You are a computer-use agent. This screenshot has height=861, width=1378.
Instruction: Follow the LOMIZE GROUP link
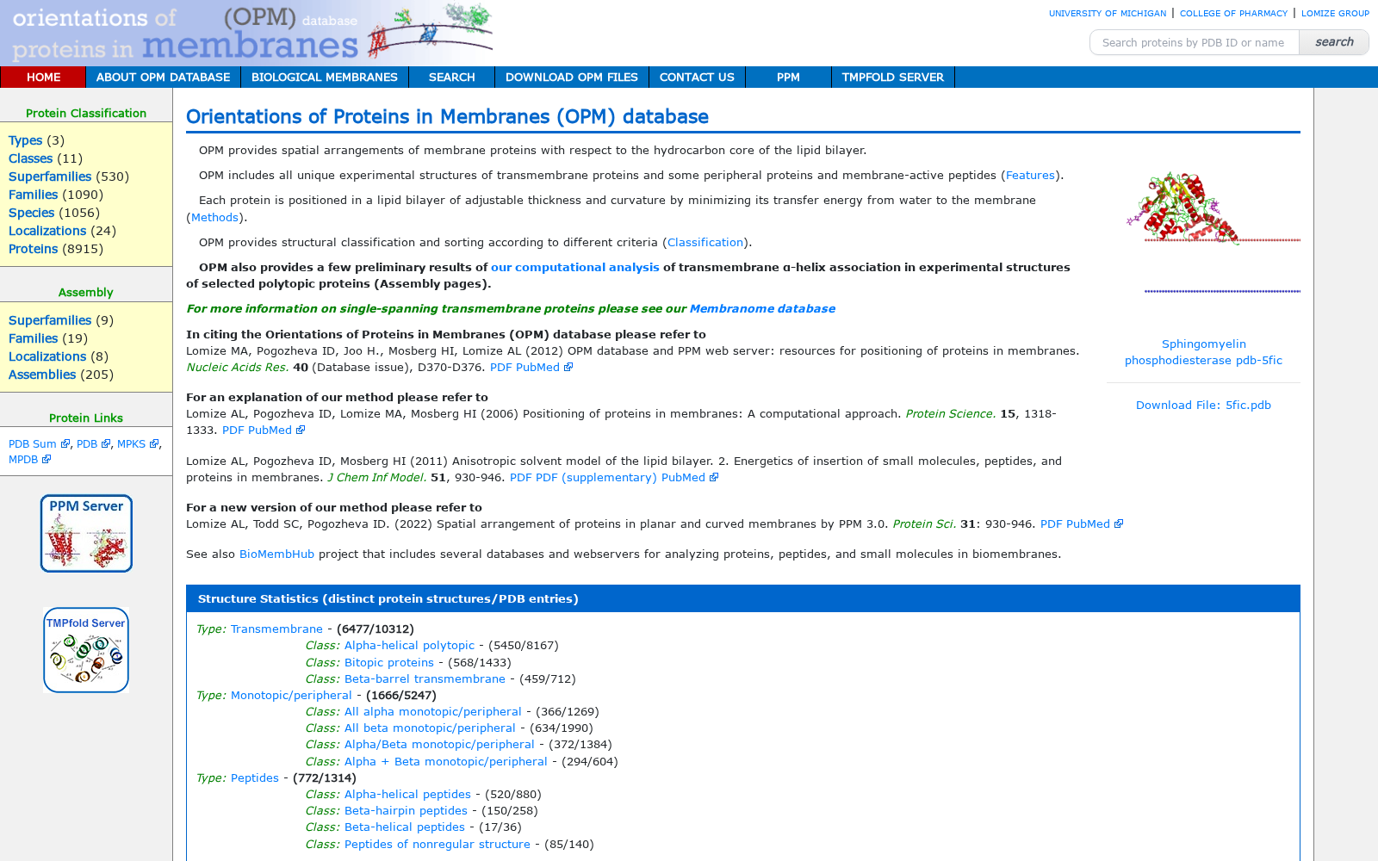click(x=1335, y=14)
